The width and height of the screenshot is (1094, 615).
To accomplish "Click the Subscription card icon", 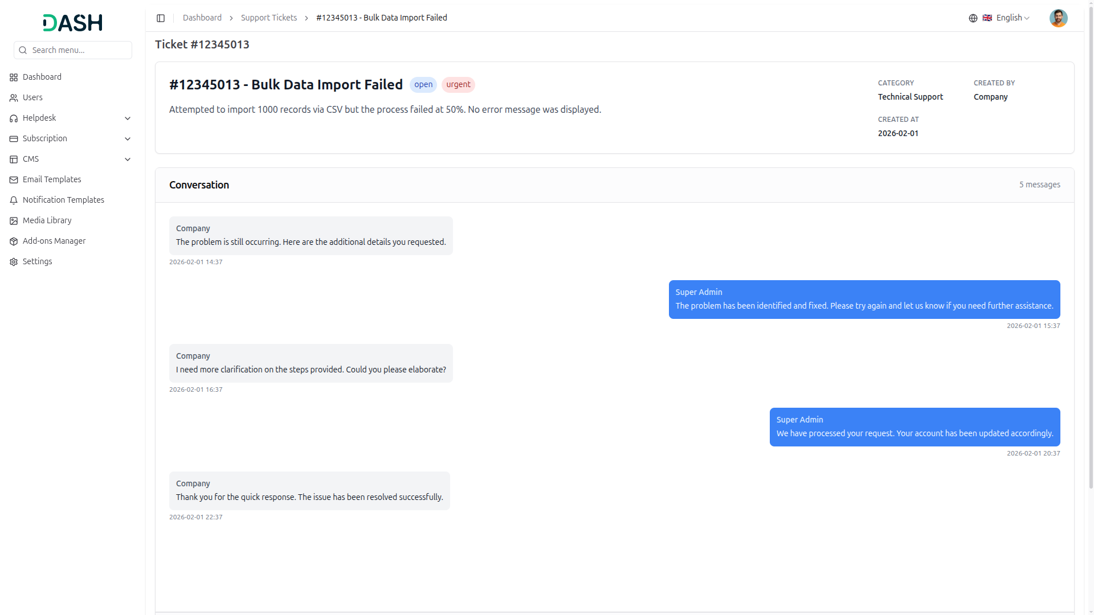I will coord(14,139).
